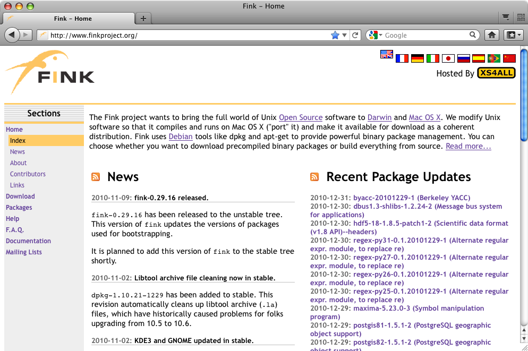The height and width of the screenshot is (351, 528).
Task: Go back with the browser Back arrow
Action: click(x=12, y=35)
